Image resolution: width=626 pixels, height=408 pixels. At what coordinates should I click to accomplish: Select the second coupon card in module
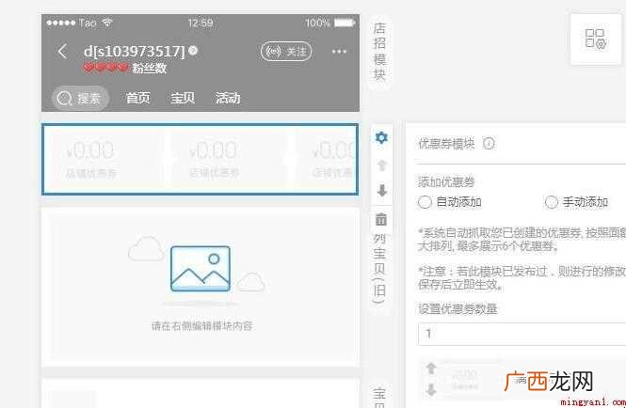[227, 159]
